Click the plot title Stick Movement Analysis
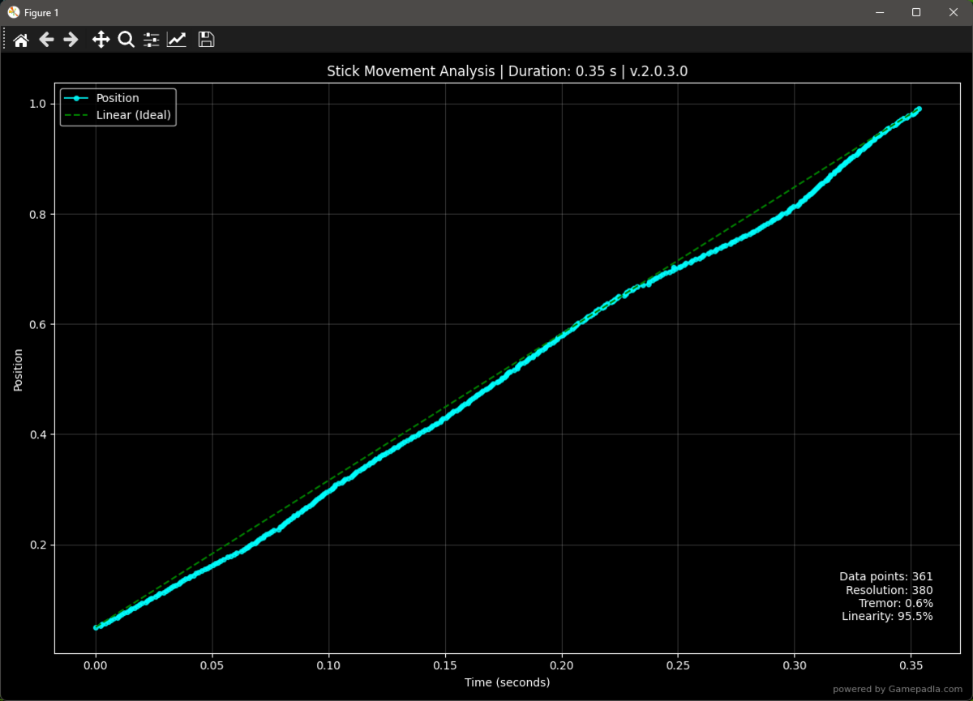Image resolution: width=973 pixels, height=701 pixels. pos(410,71)
